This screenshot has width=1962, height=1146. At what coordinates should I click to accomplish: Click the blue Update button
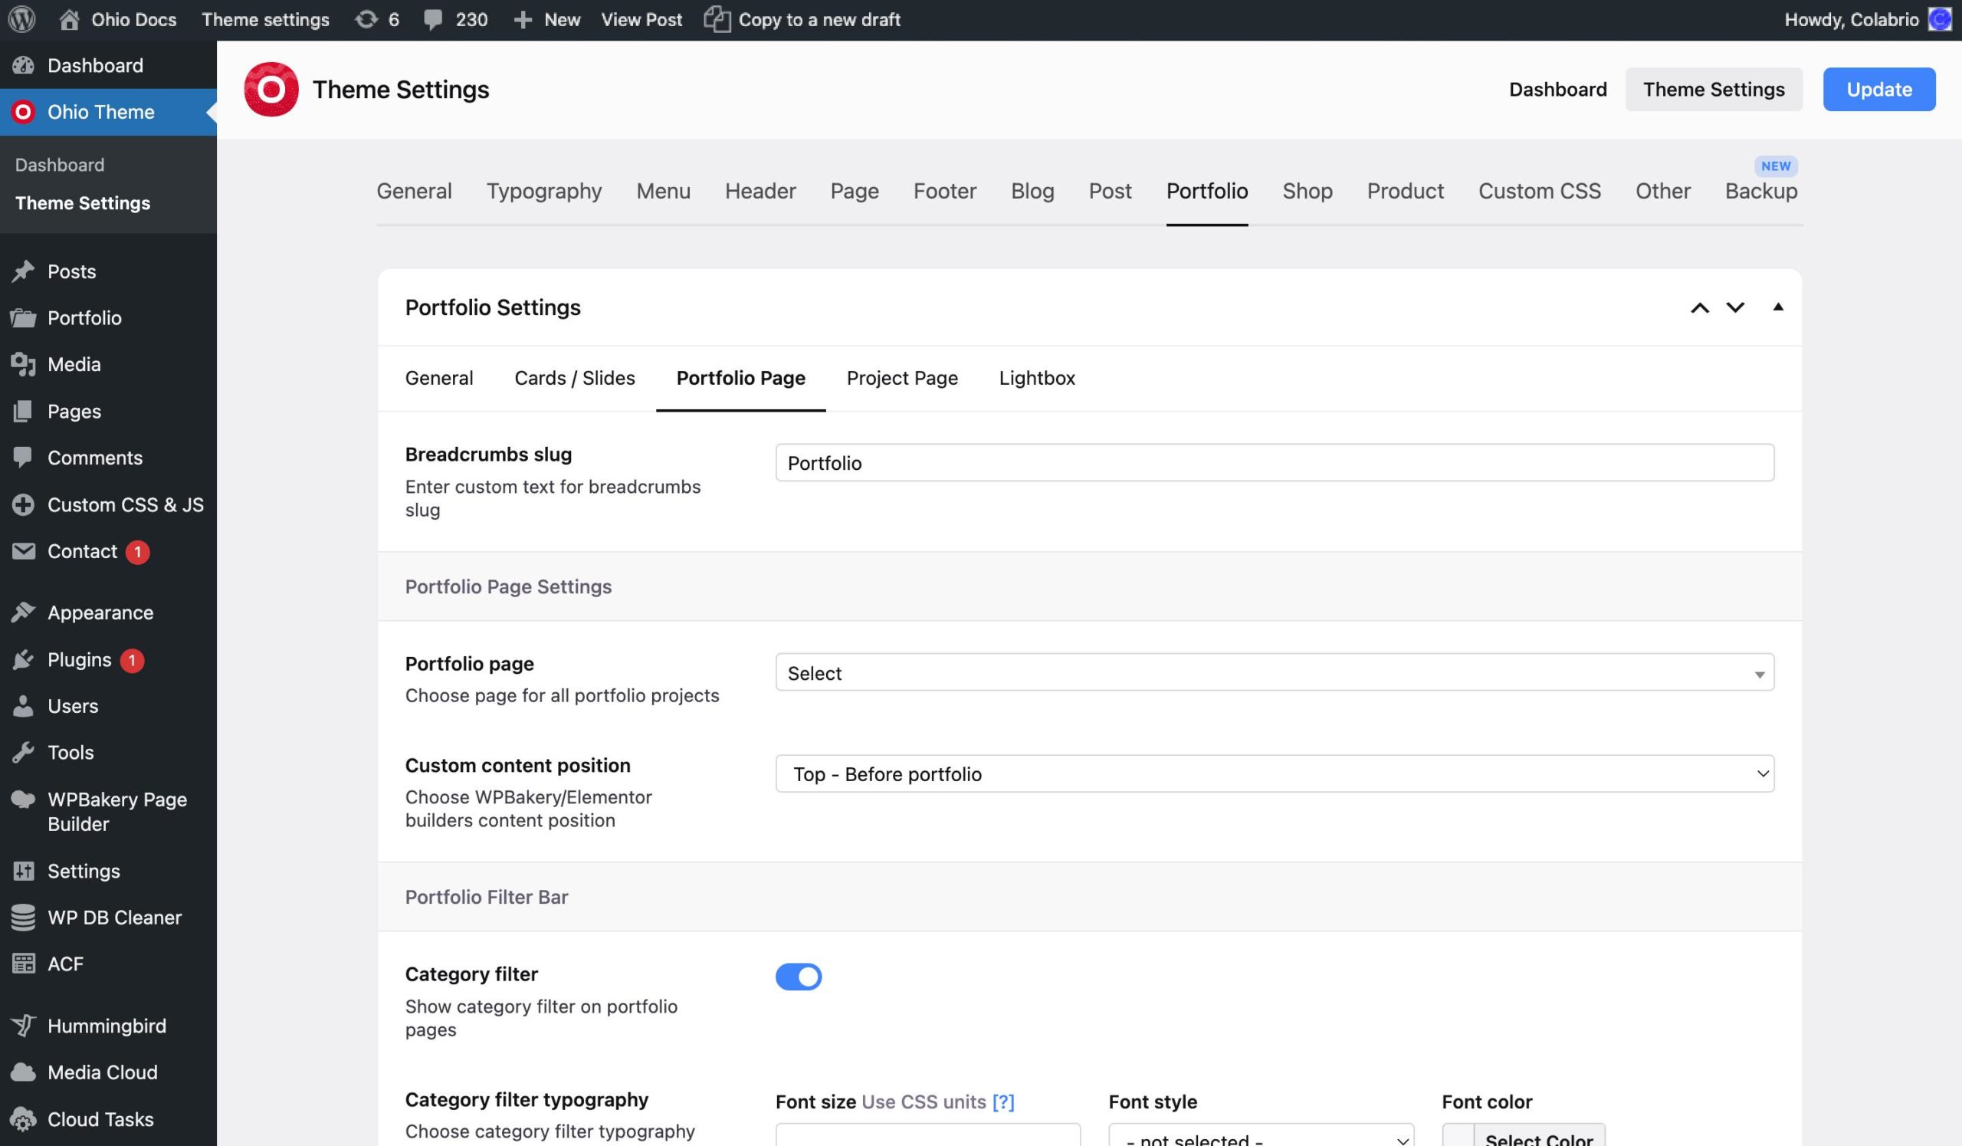point(1878,90)
